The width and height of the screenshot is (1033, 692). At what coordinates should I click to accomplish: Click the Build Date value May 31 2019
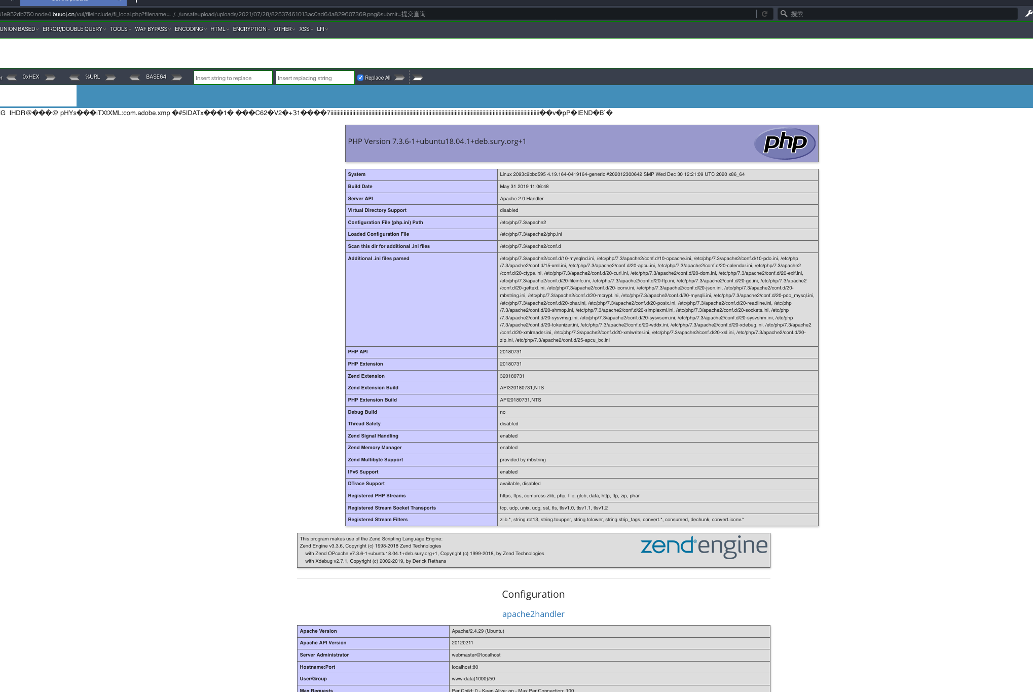[x=524, y=187]
